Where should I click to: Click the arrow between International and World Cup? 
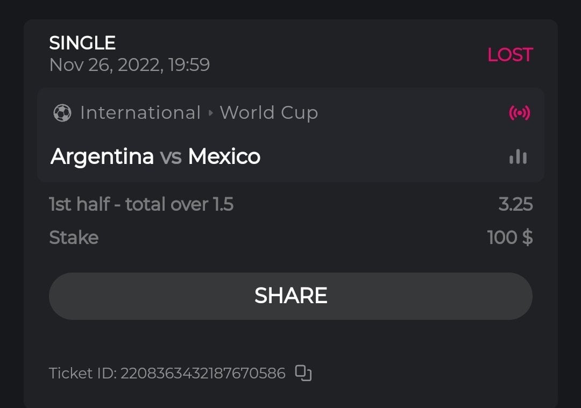pyautogui.click(x=210, y=113)
